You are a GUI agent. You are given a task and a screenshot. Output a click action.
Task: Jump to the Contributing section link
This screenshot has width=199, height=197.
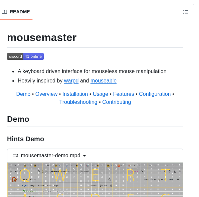[x=117, y=102]
